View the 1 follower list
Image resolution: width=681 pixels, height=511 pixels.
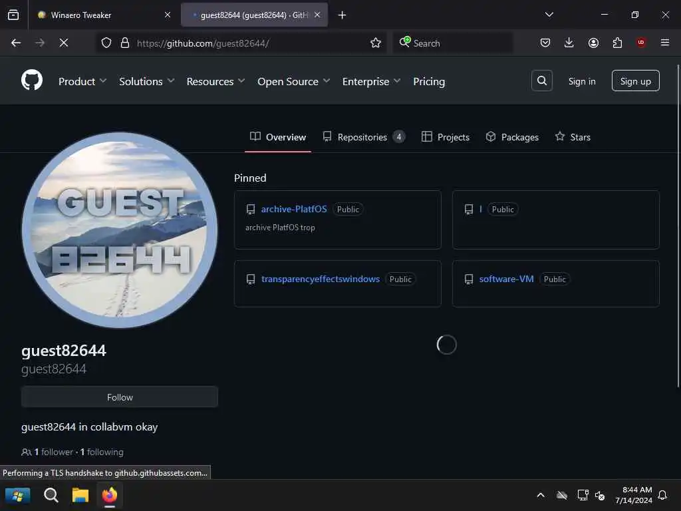pyautogui.click(x=54, y=452)
